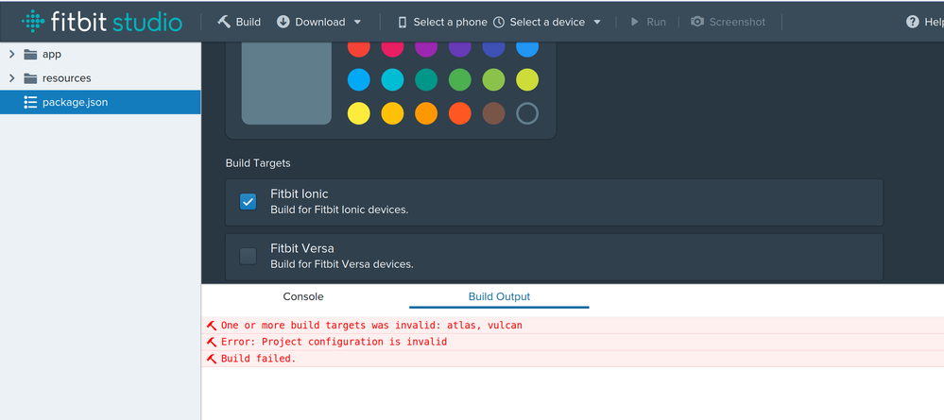Choose the yellow color swatch
The width and height of the screenshot is (944, 420).
point(358,113)
